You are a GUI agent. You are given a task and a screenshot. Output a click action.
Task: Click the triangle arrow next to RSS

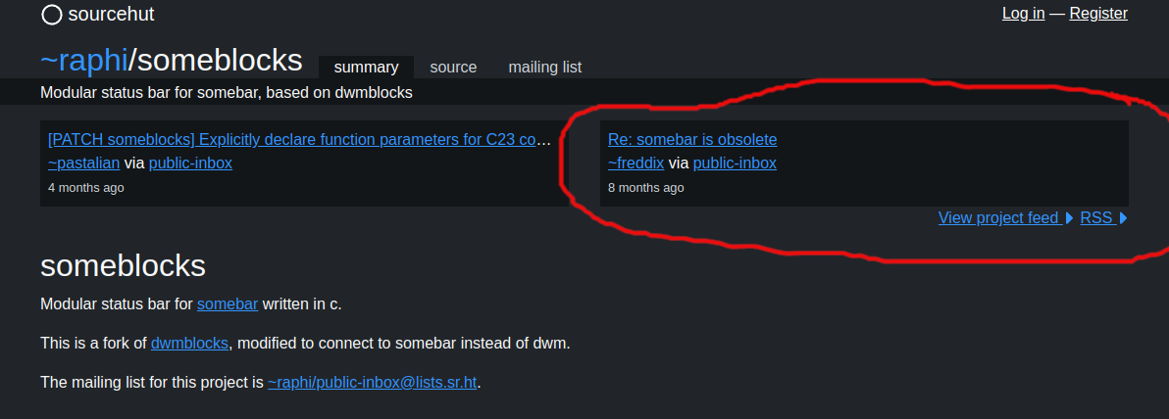pyautogui.click(x=1124, y=218)
